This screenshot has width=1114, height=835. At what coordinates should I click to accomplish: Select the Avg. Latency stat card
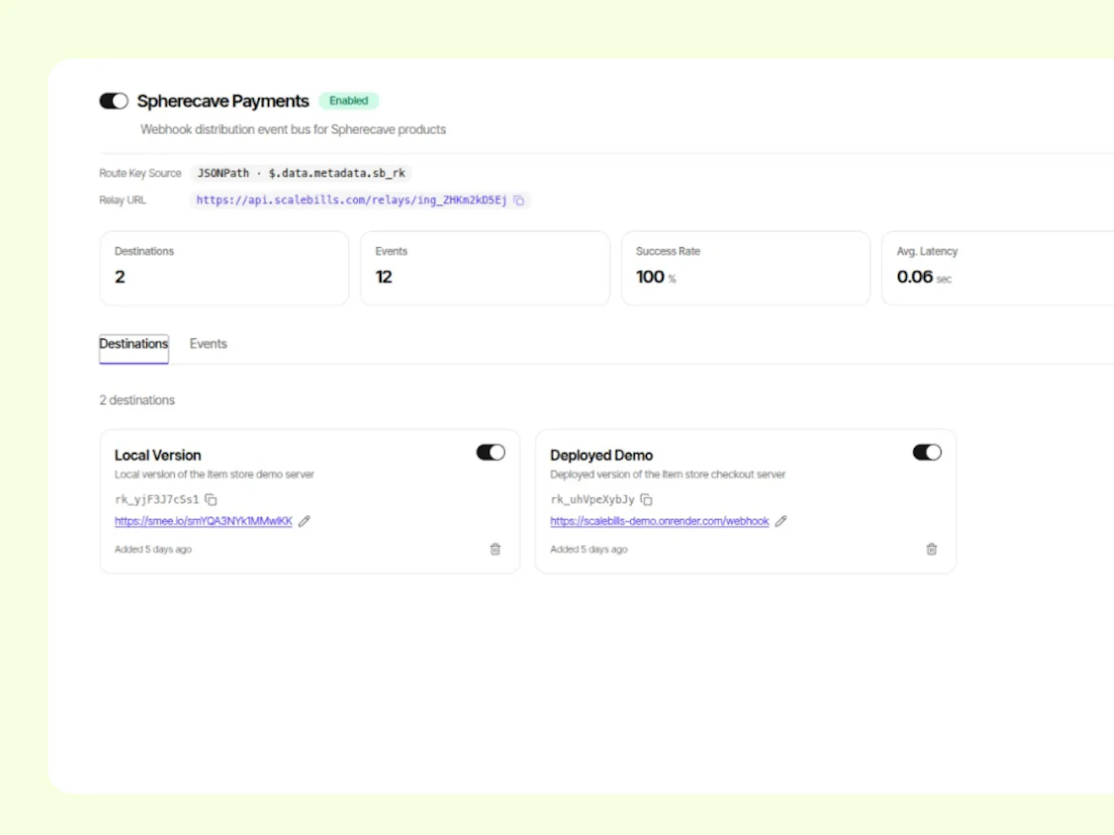tap(998, 268)
